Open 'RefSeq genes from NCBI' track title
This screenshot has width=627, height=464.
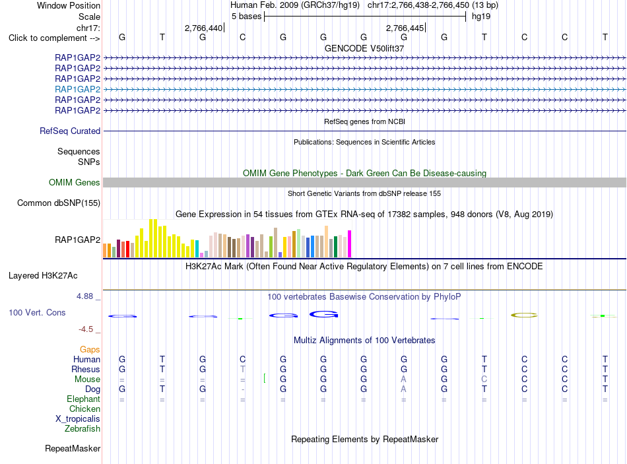pyautogui.click(x=364, y=121)
